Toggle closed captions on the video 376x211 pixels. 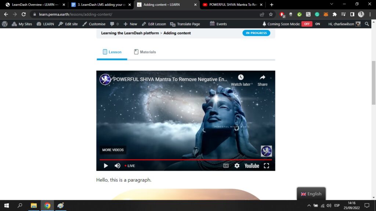226,166
